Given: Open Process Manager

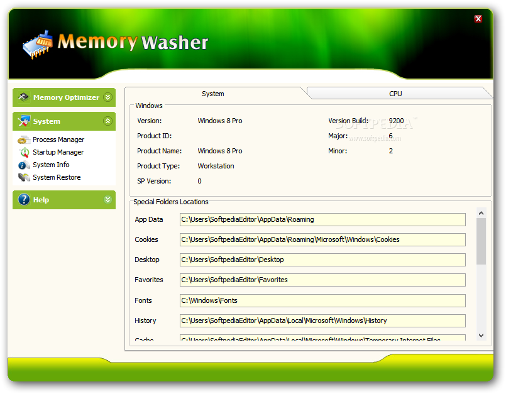Looking at the screenshot, I should point(58,140).
